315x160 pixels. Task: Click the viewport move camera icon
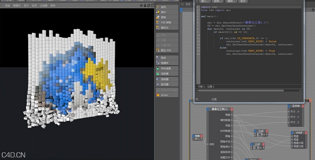pos(141,6)
